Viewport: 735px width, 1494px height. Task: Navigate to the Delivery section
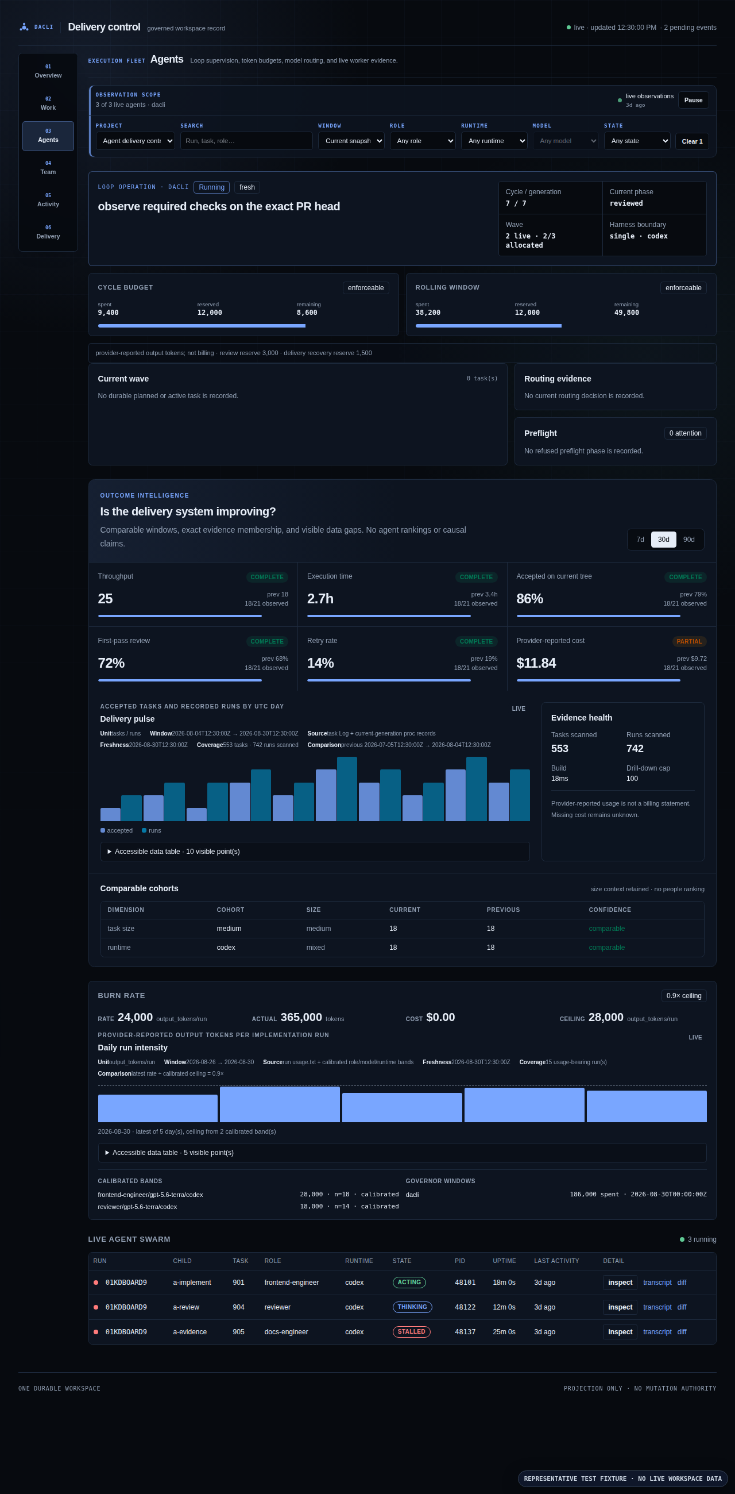[x=48, y=233]
